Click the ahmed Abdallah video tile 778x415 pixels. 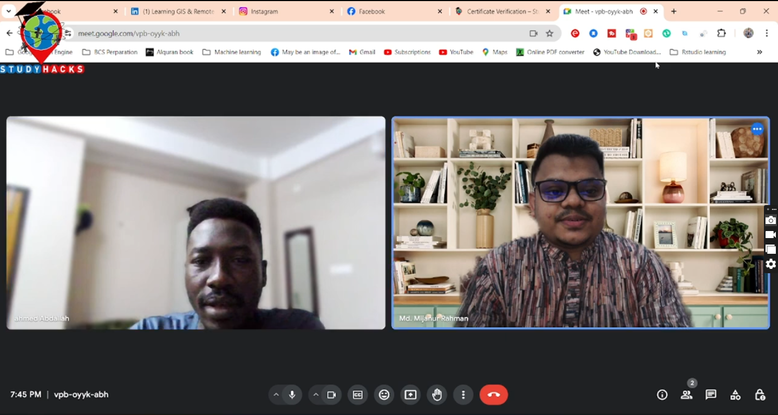point(196,223)
